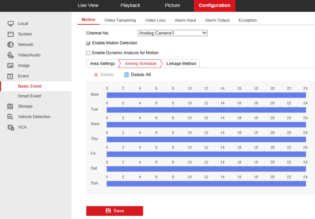Uncheck Enable Motion Detection checkbox

pyautogui.click(x=88, y=43)
